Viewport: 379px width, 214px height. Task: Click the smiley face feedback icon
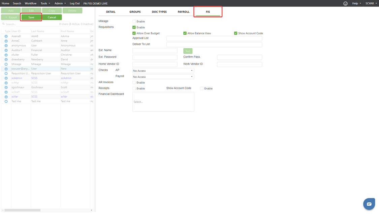[345, 3]
